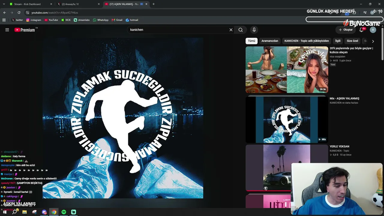The height and width of the screenshot is (216, 384).
Task: Open the hotmail bookmark
Action: point(132,20)
